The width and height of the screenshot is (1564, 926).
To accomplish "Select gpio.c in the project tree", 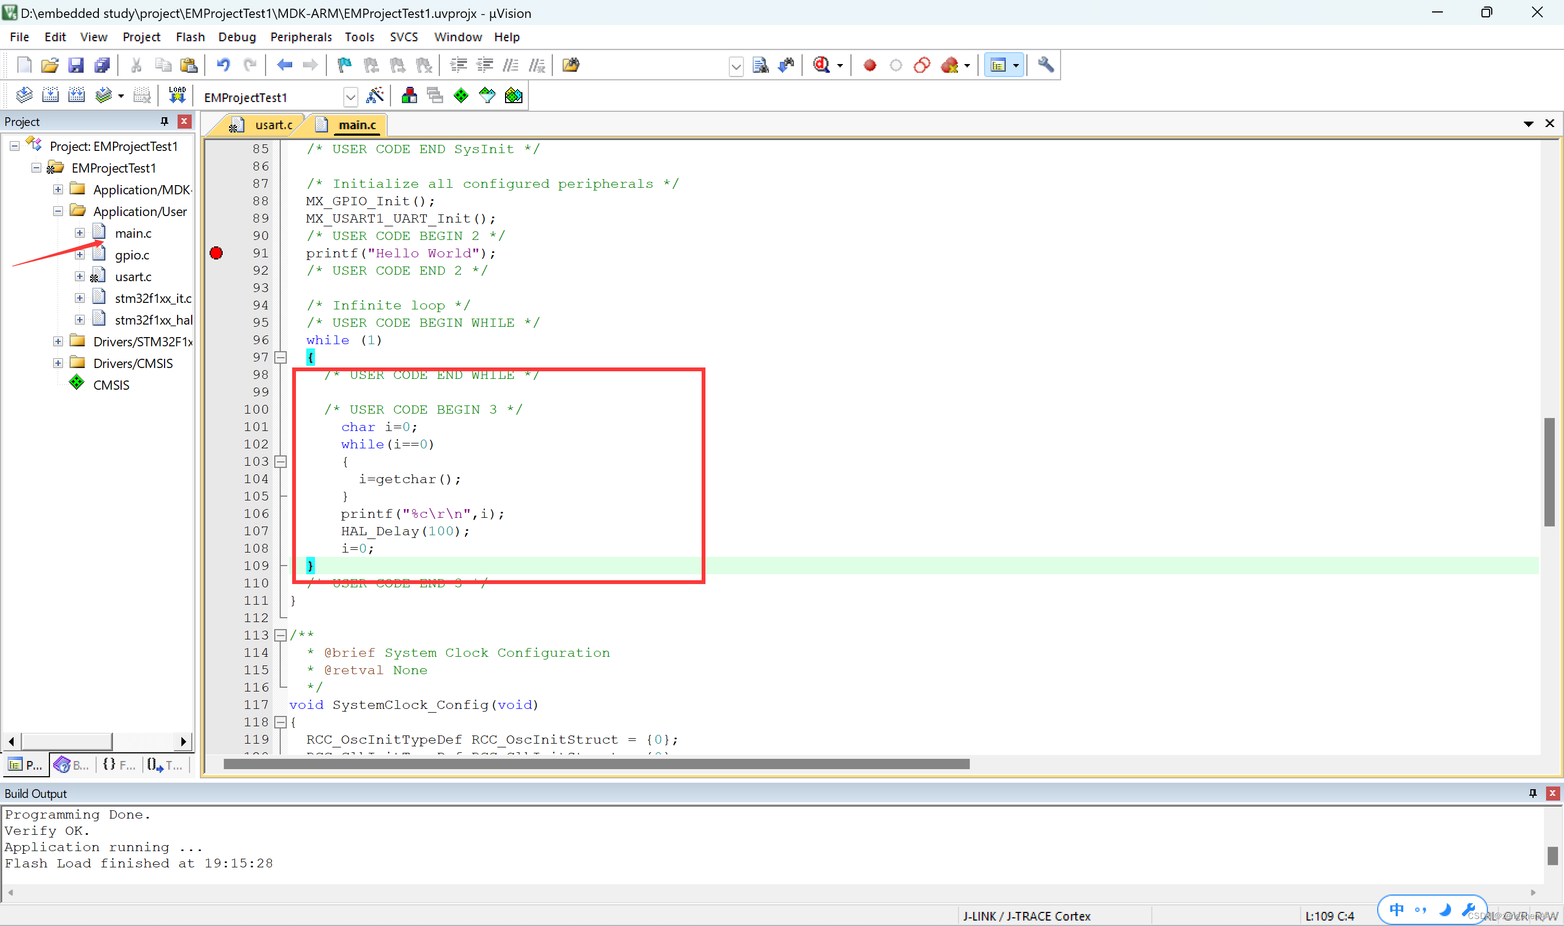I will click(131, 255).
